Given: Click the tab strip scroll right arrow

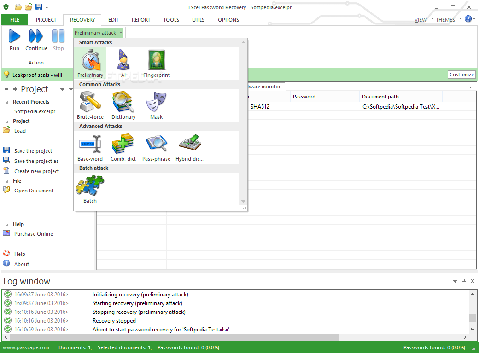Looking at the screenshot, I should tap(471, 87).
